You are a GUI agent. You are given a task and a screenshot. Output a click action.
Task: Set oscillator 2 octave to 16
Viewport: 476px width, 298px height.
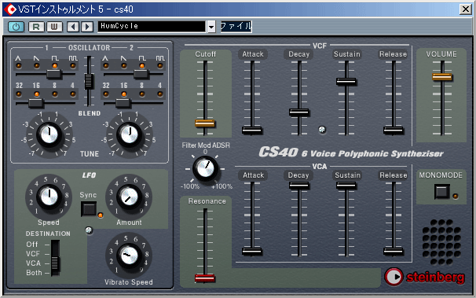(x=123, y=94)
